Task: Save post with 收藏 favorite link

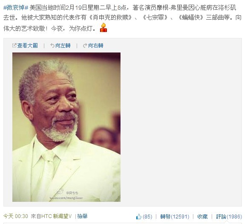Action: (x=202, y=217)
